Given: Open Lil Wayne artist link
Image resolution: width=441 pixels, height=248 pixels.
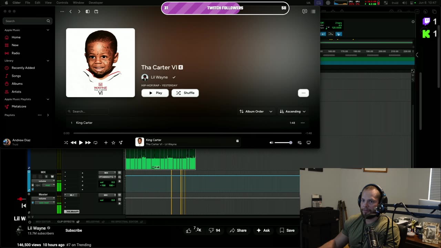Looking at the screenshot, I should click(159, 77).
